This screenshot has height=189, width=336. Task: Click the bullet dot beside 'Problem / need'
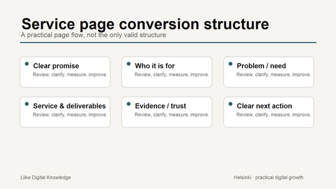click(x=230, y=64)
